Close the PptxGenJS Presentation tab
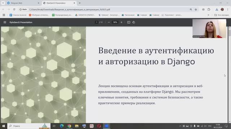231x129 pixels. coord(74,3)
